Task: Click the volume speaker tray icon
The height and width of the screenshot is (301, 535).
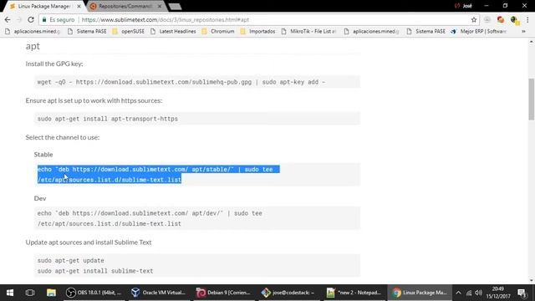Action: pyautogui.click(x=478, y=293)
